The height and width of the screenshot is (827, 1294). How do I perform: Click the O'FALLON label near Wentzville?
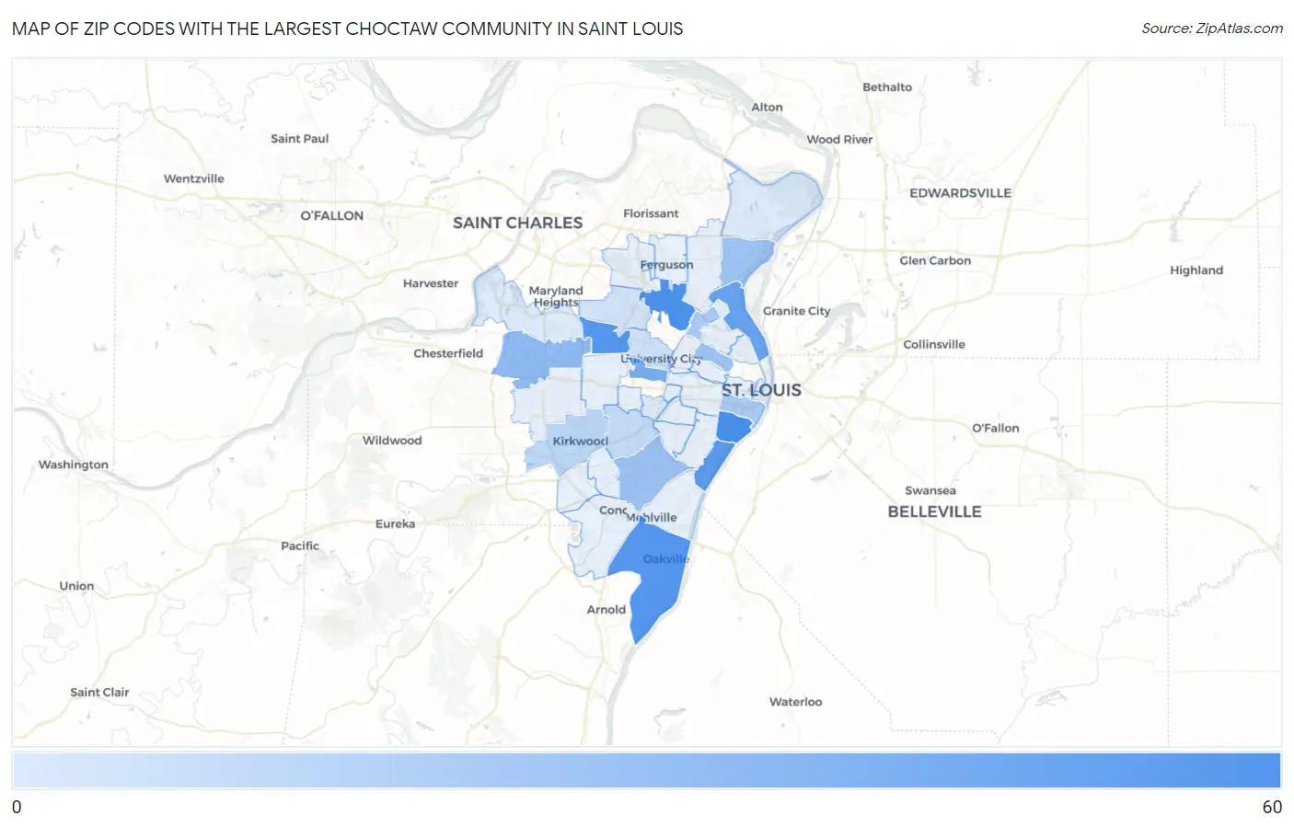tap(332, 215)
